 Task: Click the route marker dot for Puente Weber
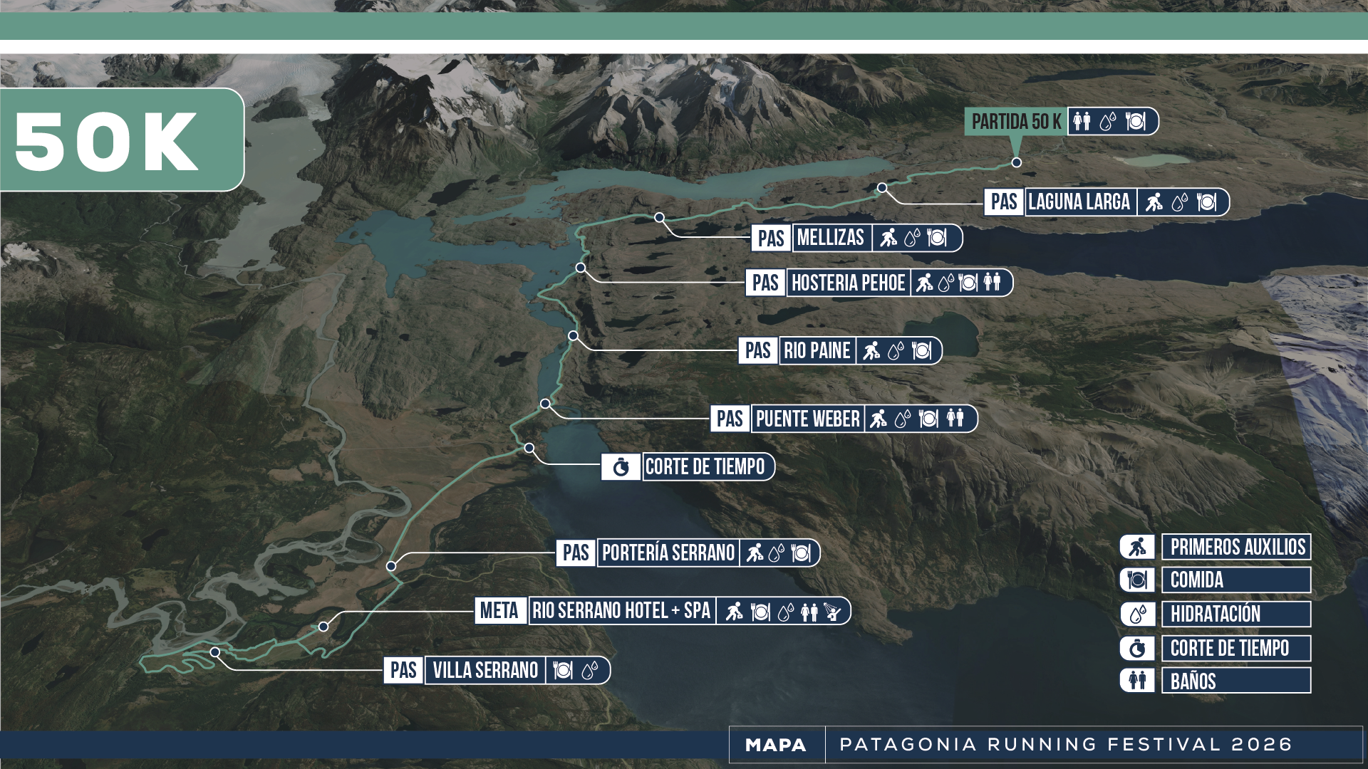click(545, 404)
